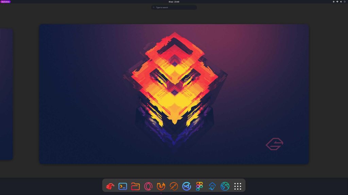Click the blue circular app icon beside the paintbrush
The image size is (348, 195).
(x=186, y=186)
